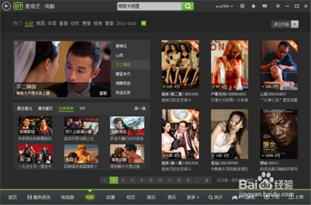Screen dimensions: 311x205
Task: Filter movies by 爱情
Action: tap(86, 23)
